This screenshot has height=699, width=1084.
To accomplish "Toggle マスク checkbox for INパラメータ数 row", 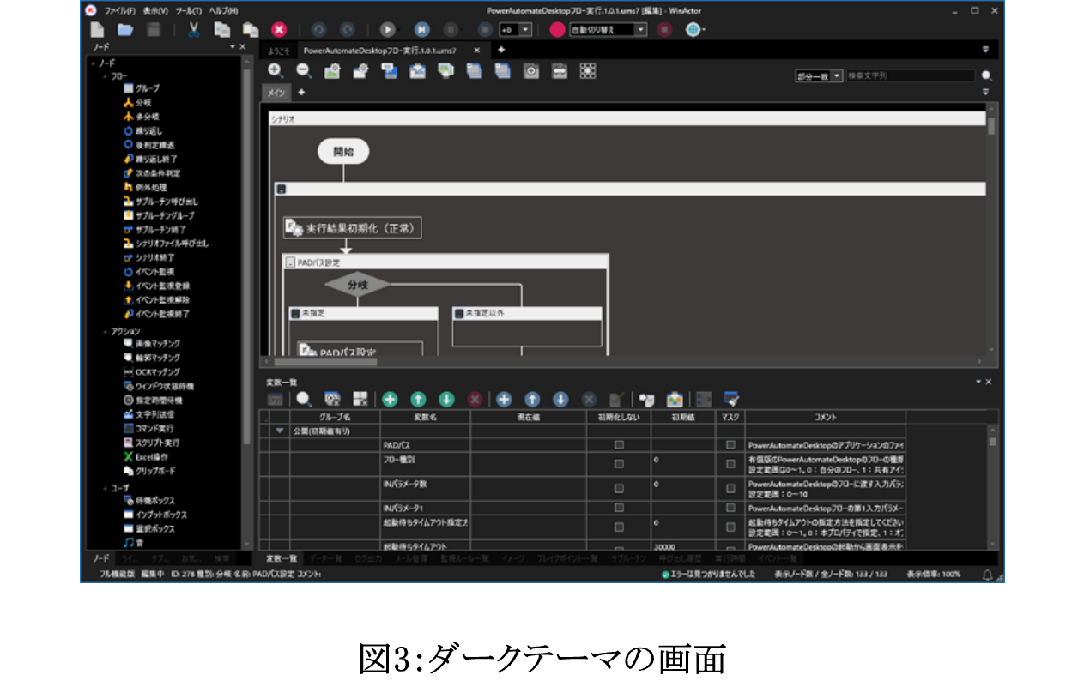I will 731,489.
